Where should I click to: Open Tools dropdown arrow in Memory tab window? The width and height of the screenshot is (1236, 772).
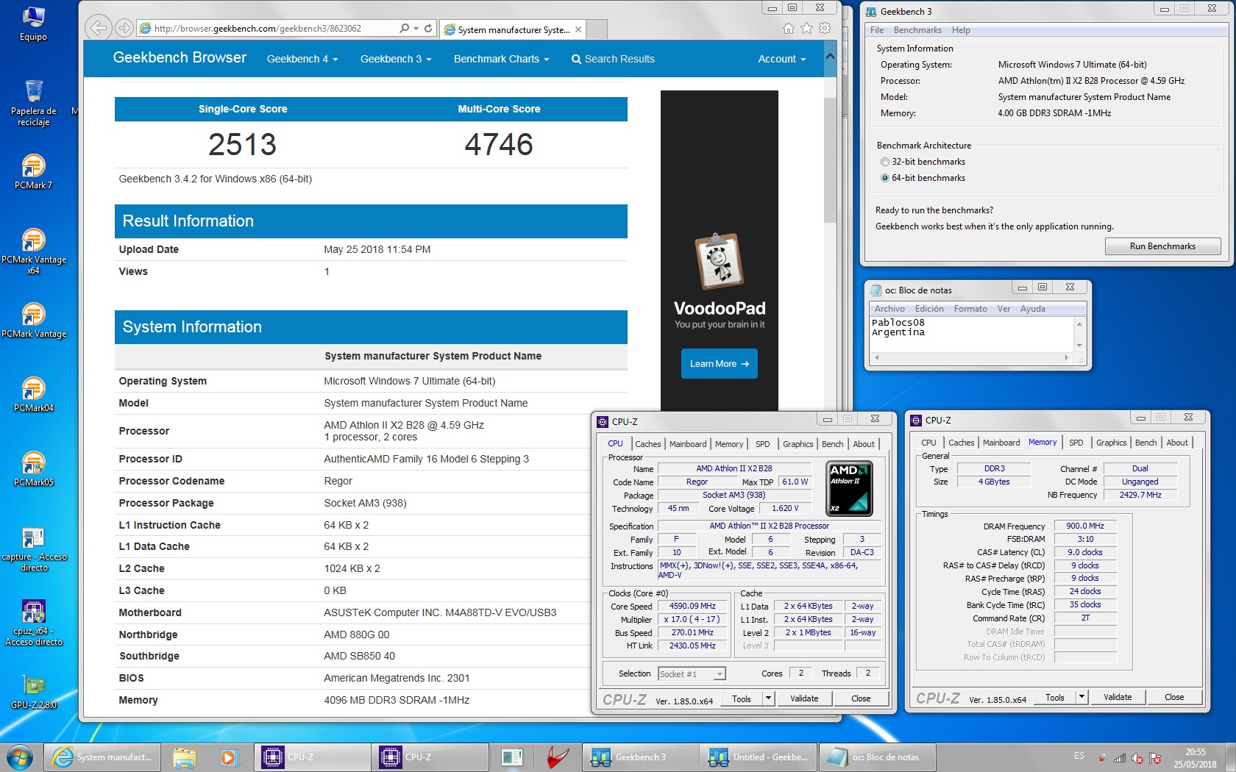pyautogui.click(x=1081, y=697)
